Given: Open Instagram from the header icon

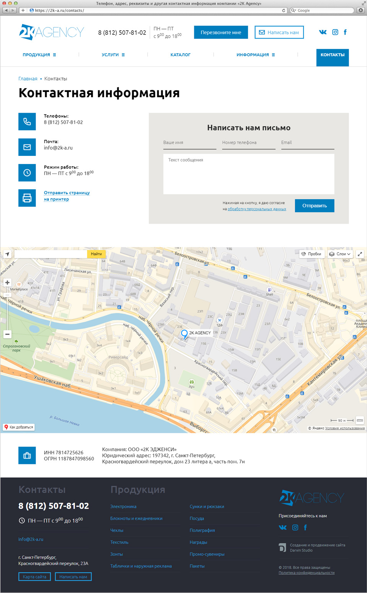Looking at the screenshot, I should point(335,32).
